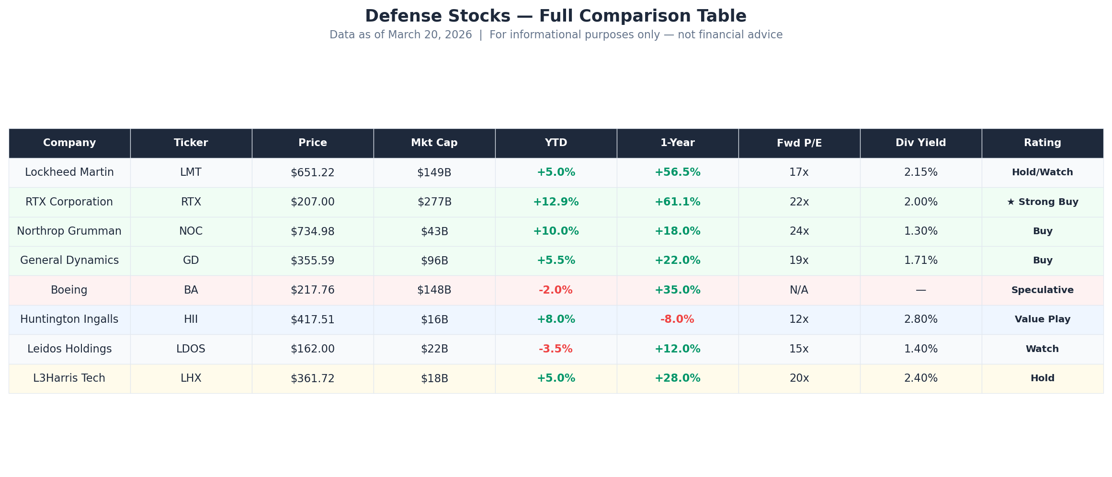Click the 1-Year column header
Image resolution: width=1112 pixels, height=477 pixels.
point(677,143)
